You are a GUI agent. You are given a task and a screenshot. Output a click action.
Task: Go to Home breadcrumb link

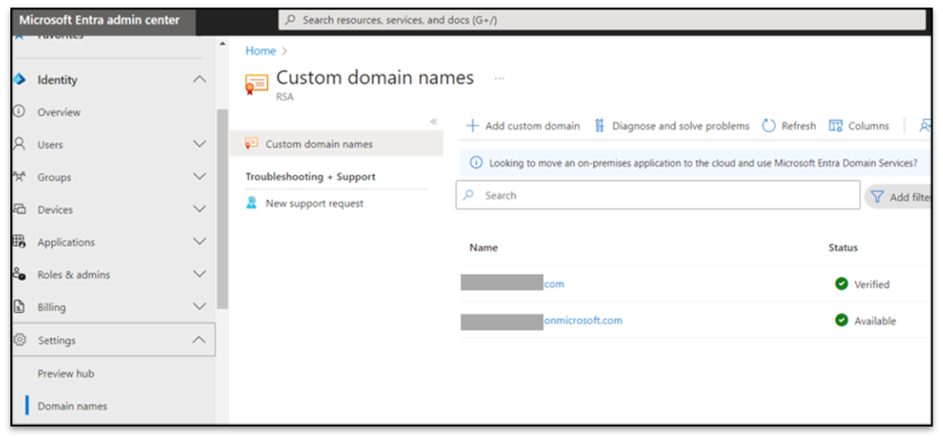(x=260, y=51)
